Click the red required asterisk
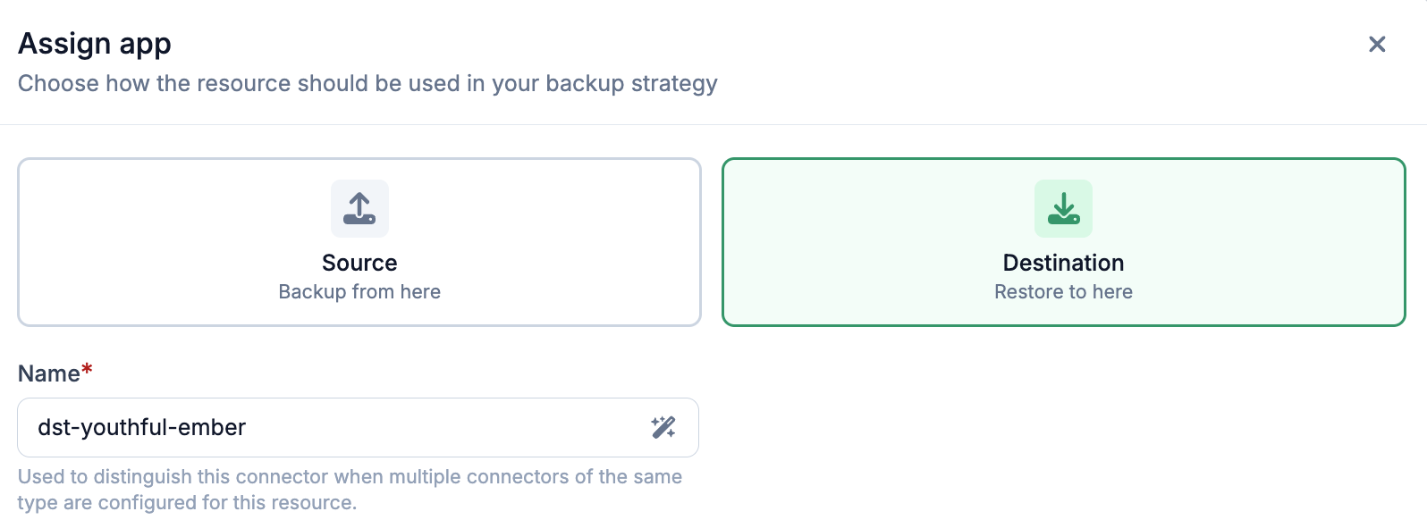Image resolution: width=1427 pixels, height=520 pixels. pyautogui.click(x=87, y=369)
